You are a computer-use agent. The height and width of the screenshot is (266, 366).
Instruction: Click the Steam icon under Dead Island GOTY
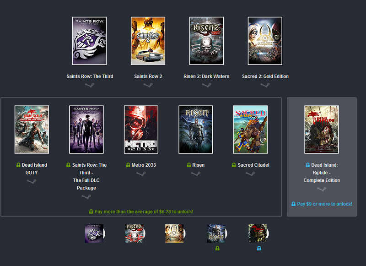(x=32, y=181)
